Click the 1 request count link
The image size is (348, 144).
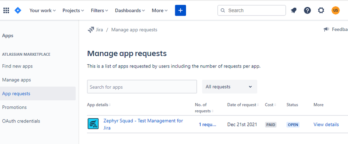pos(207,125)
